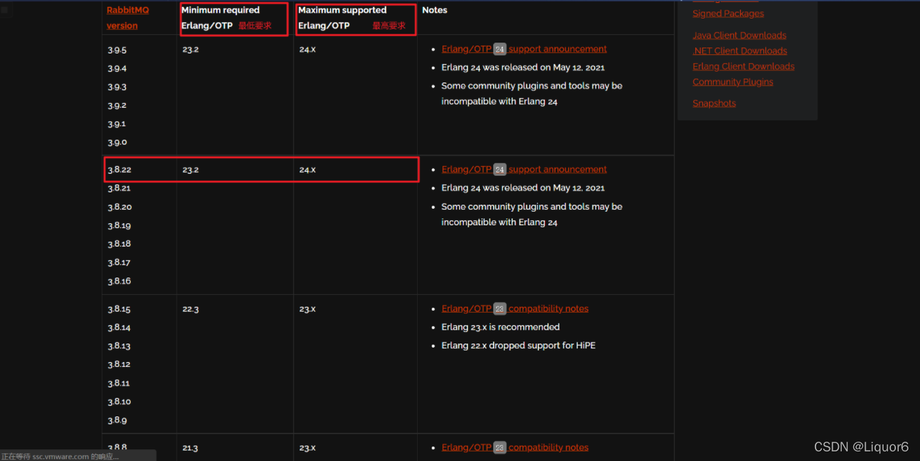Open Erlang/OTP 24 support announcement in 3.9.5 row
This screenshot has height=461, width=920.
(524, 49)
